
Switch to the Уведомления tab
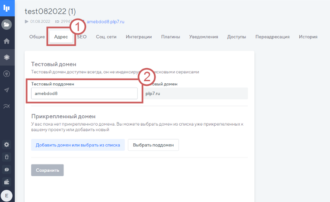[203, 37]
